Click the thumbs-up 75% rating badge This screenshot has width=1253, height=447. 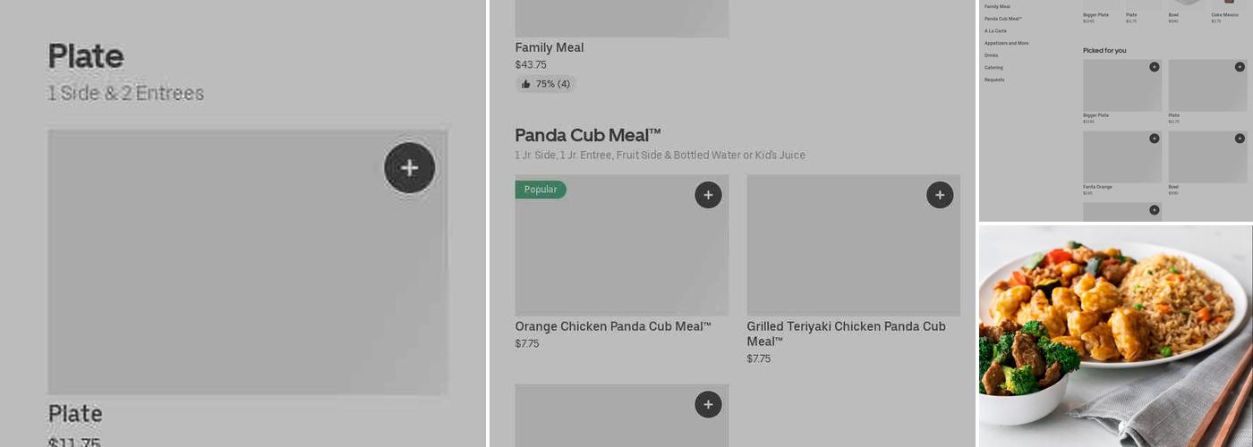545,84
